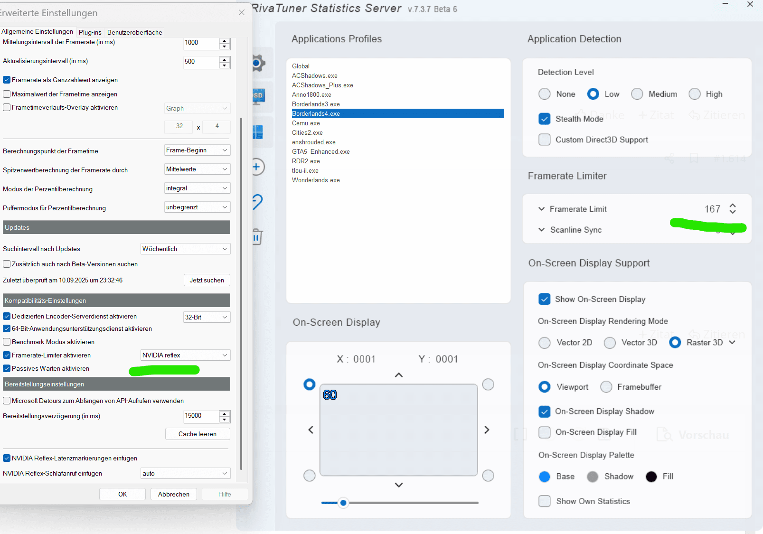Nudge On-Screen Display right with the right arrow
This screenshot has height=534, width=763.
tap(487, 430)
